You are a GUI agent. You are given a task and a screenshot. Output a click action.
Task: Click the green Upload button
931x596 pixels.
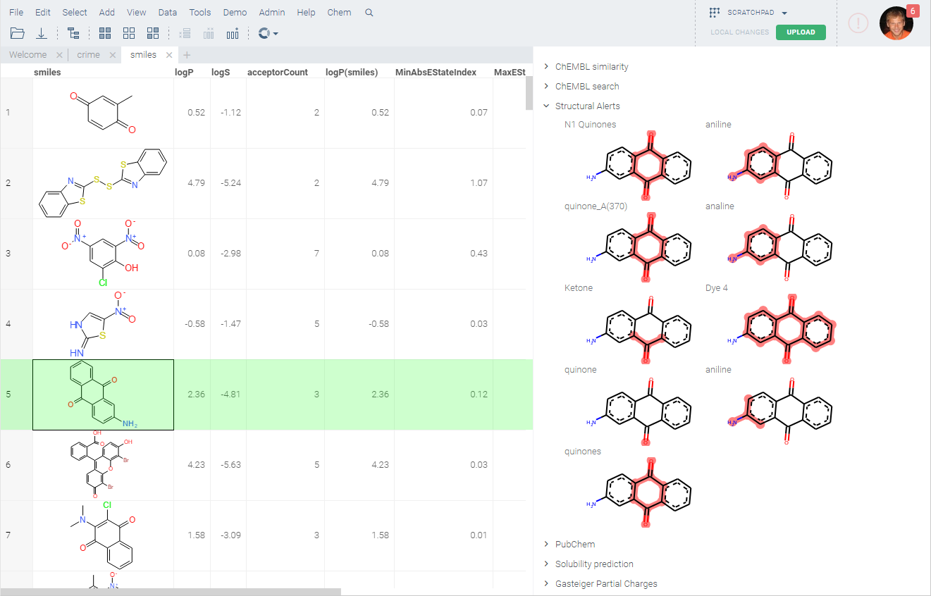coord(801,32)
